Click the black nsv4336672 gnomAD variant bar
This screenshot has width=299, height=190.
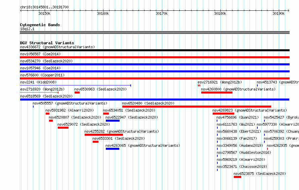point(155,50)
